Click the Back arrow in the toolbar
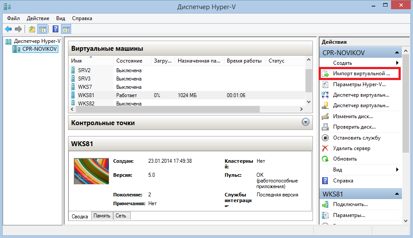Screen dimensions: 413x238 point(8,29)
